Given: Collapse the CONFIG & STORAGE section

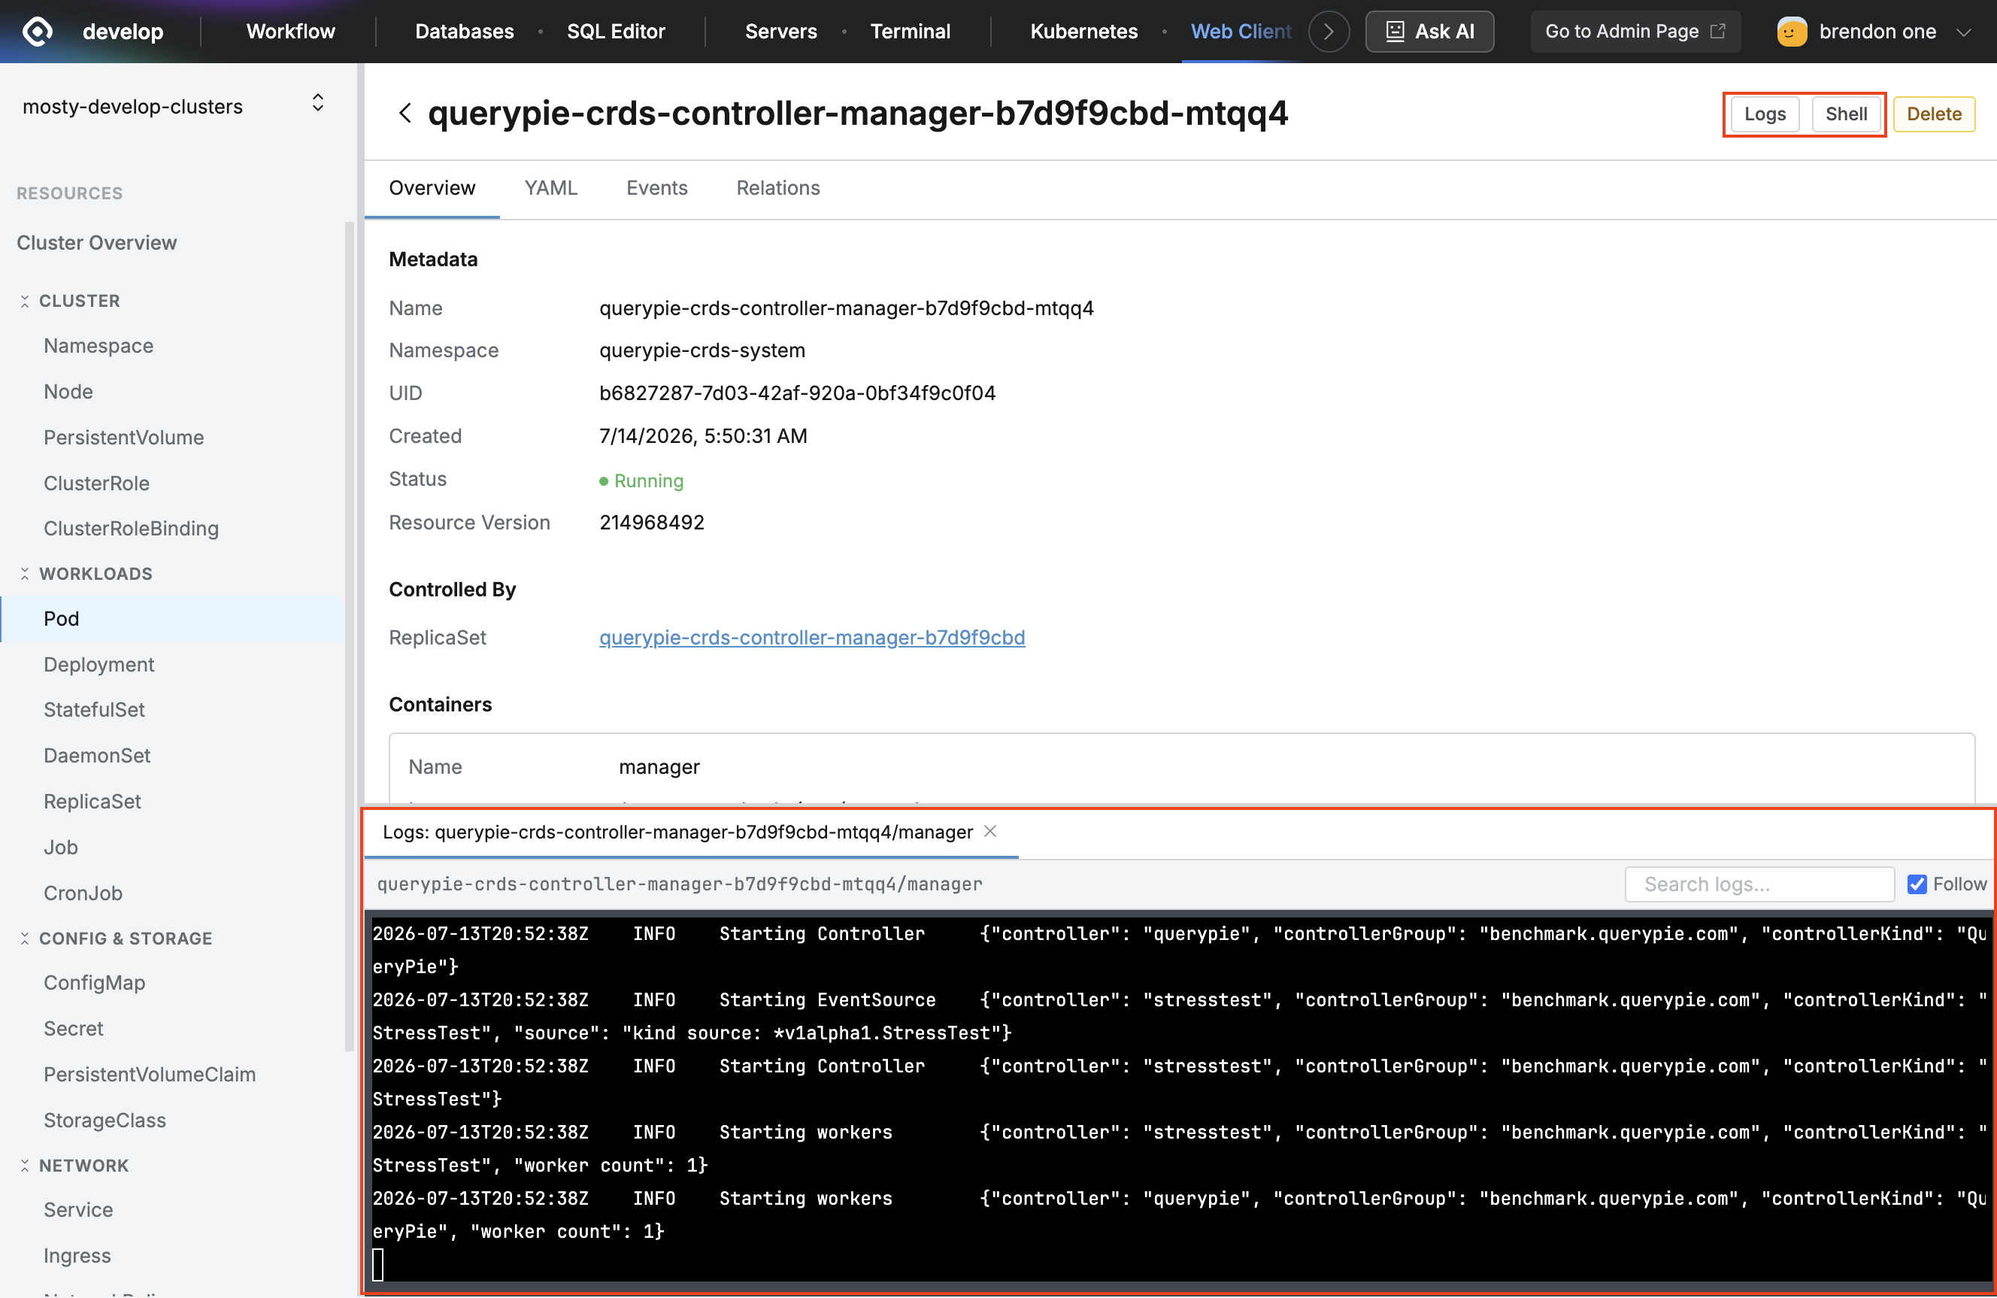Looking at the screenshot, I should pos(24,938).
